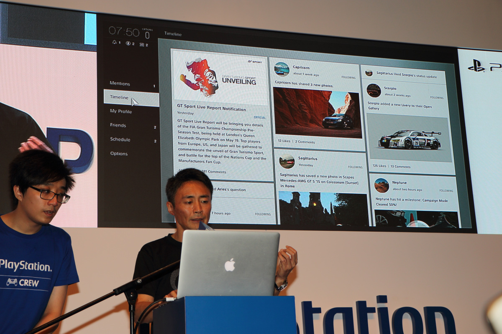Open Friends in the sidebar

pyautogui.click(x=118, y=125)
